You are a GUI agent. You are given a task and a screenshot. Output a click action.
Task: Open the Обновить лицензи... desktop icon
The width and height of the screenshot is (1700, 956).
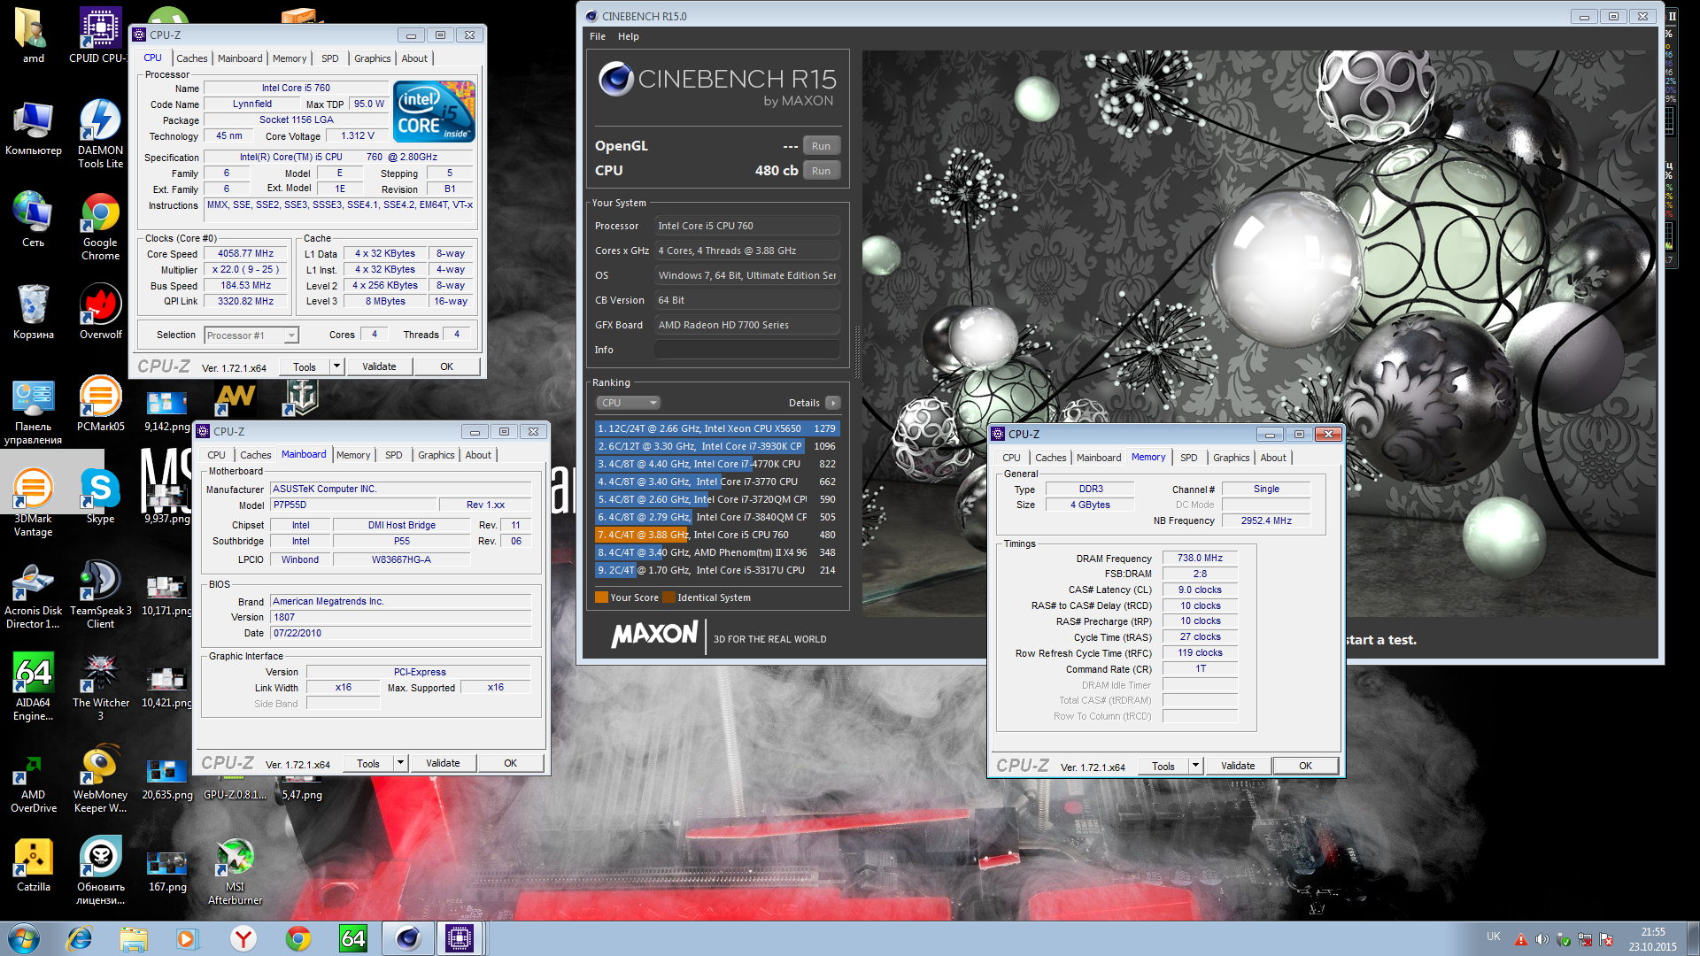click(x=100, y=871)
